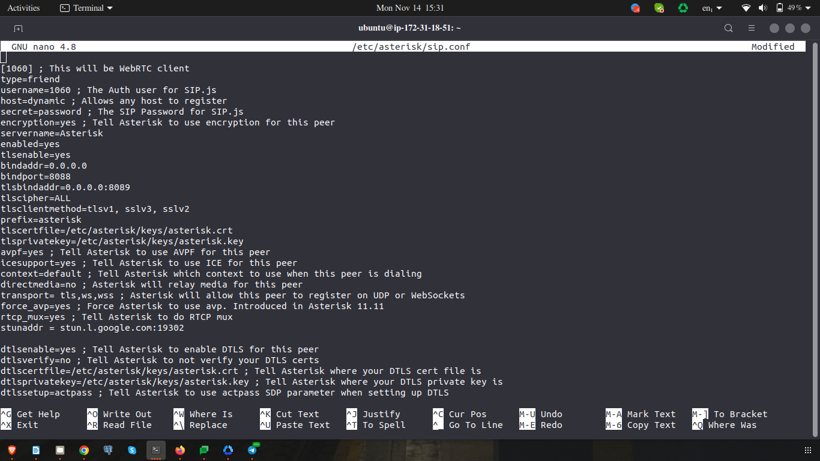Open pgAdmin elephant icon in dock
Screen dimensions: 820x461
[x=108, y=450]
